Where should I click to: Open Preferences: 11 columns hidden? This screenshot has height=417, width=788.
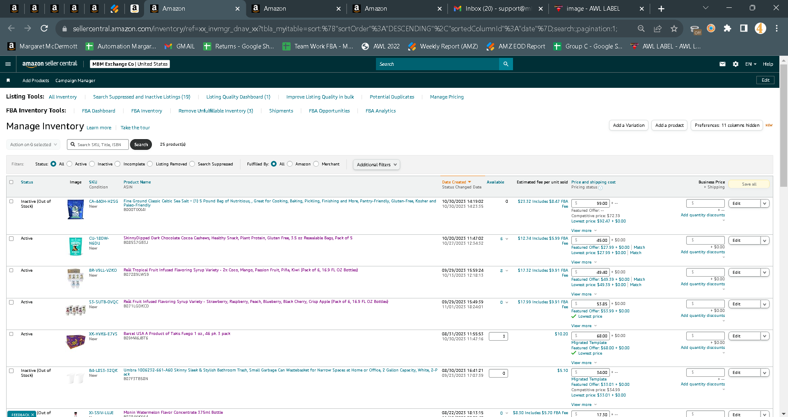click(x=727, y=126)
